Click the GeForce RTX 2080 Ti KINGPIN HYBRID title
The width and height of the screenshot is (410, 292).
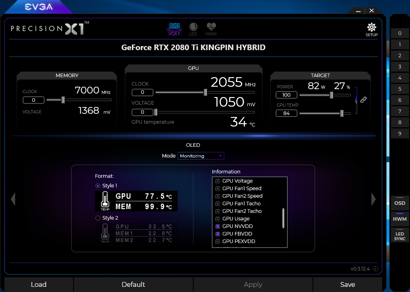tap(194, 47)
